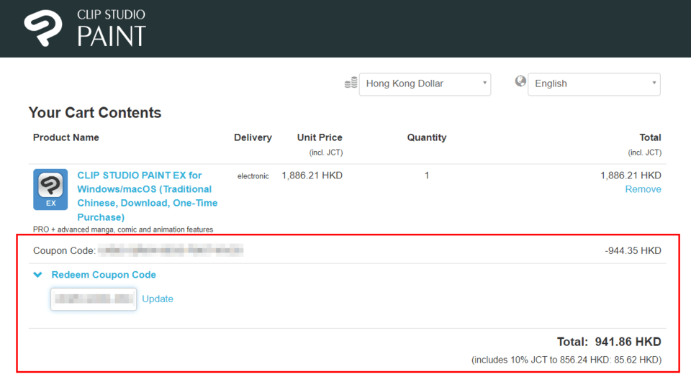Viewport: 691px width, 382px height.
Task: Open the English language dropdown
Action: 594,83
